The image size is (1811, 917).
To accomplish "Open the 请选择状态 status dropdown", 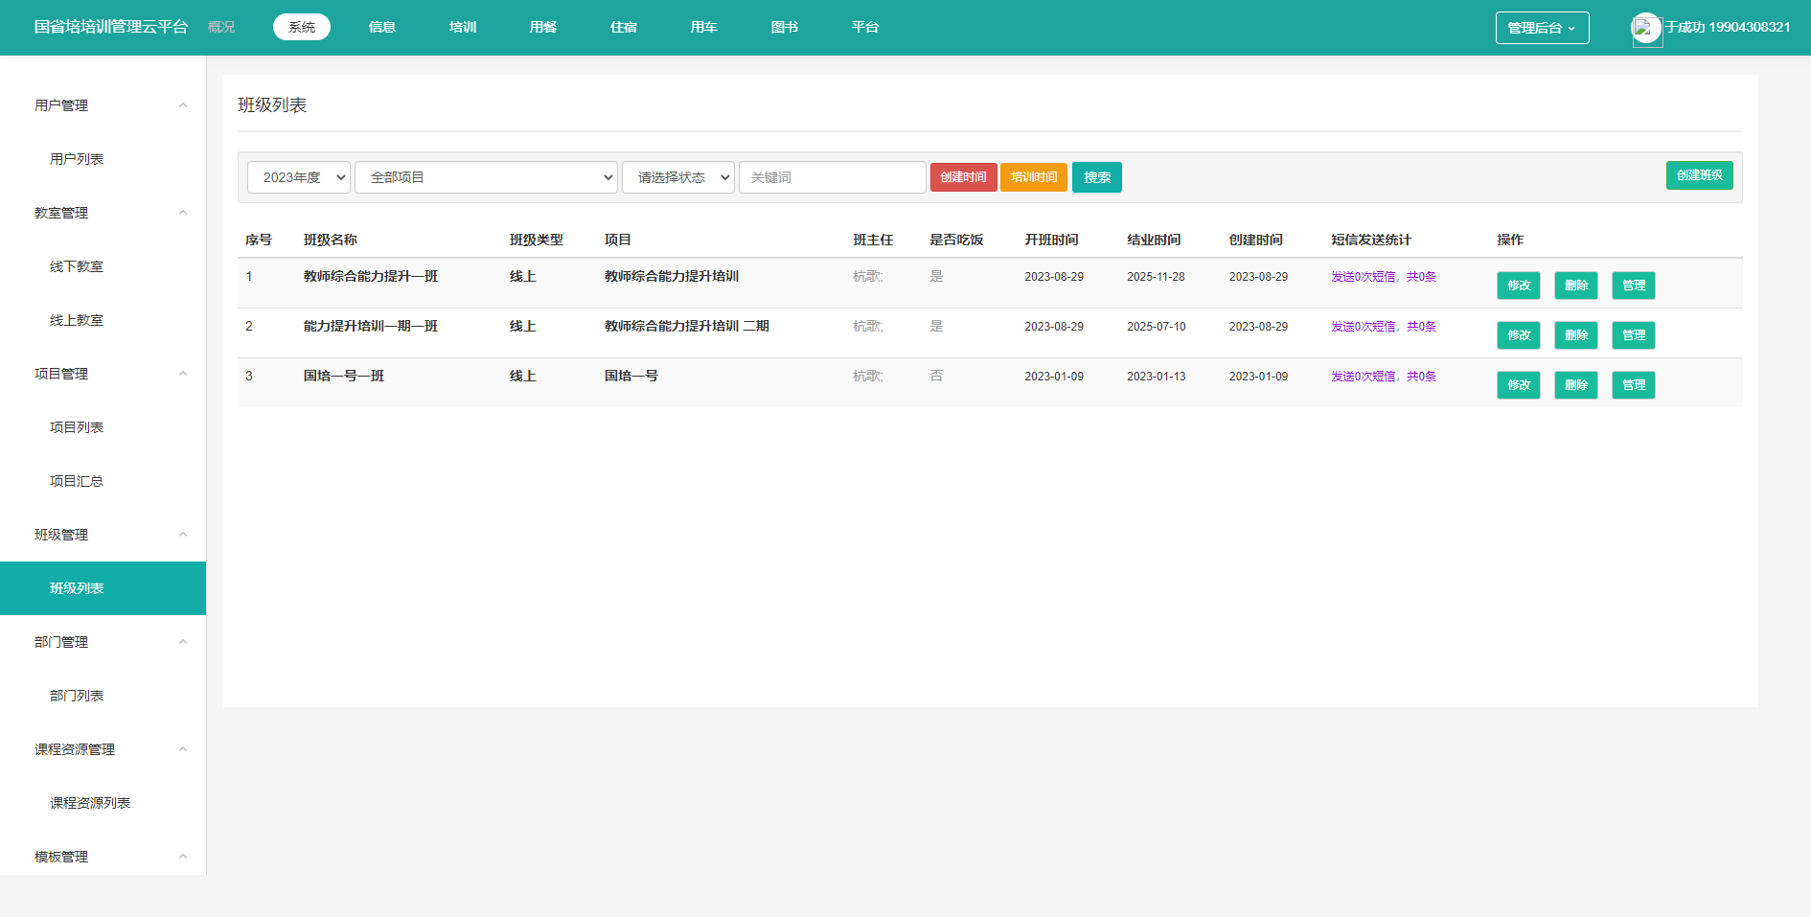I will point(678,177).
